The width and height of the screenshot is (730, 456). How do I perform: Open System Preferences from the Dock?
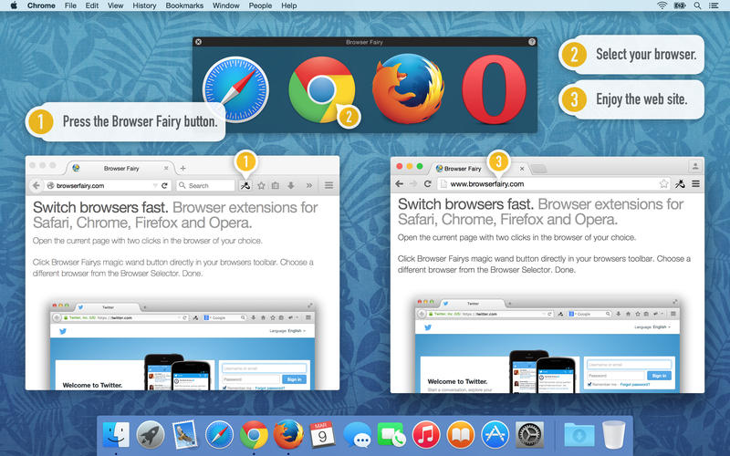pyautogui.click(x=529, y=435)
